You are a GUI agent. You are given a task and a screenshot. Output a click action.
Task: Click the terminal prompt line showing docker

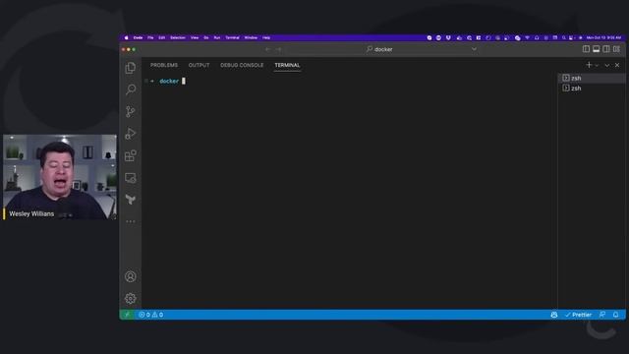168,81
